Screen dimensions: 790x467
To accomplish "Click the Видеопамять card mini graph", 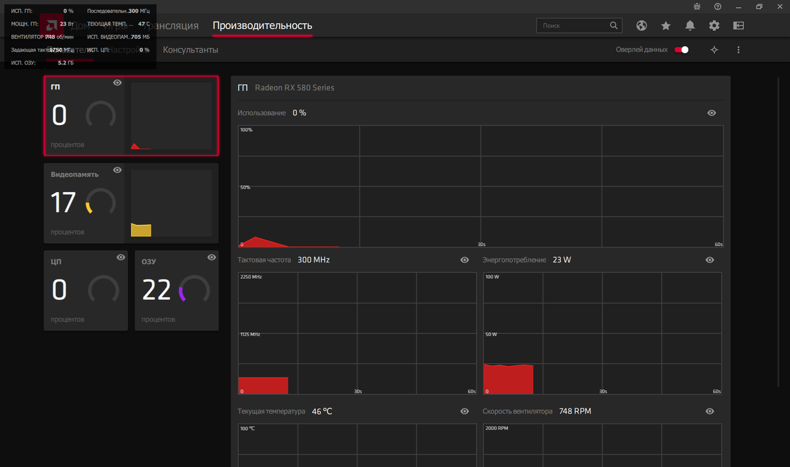I will [x=171, y=203].
